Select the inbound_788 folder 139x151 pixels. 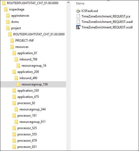tap(28, 59)
